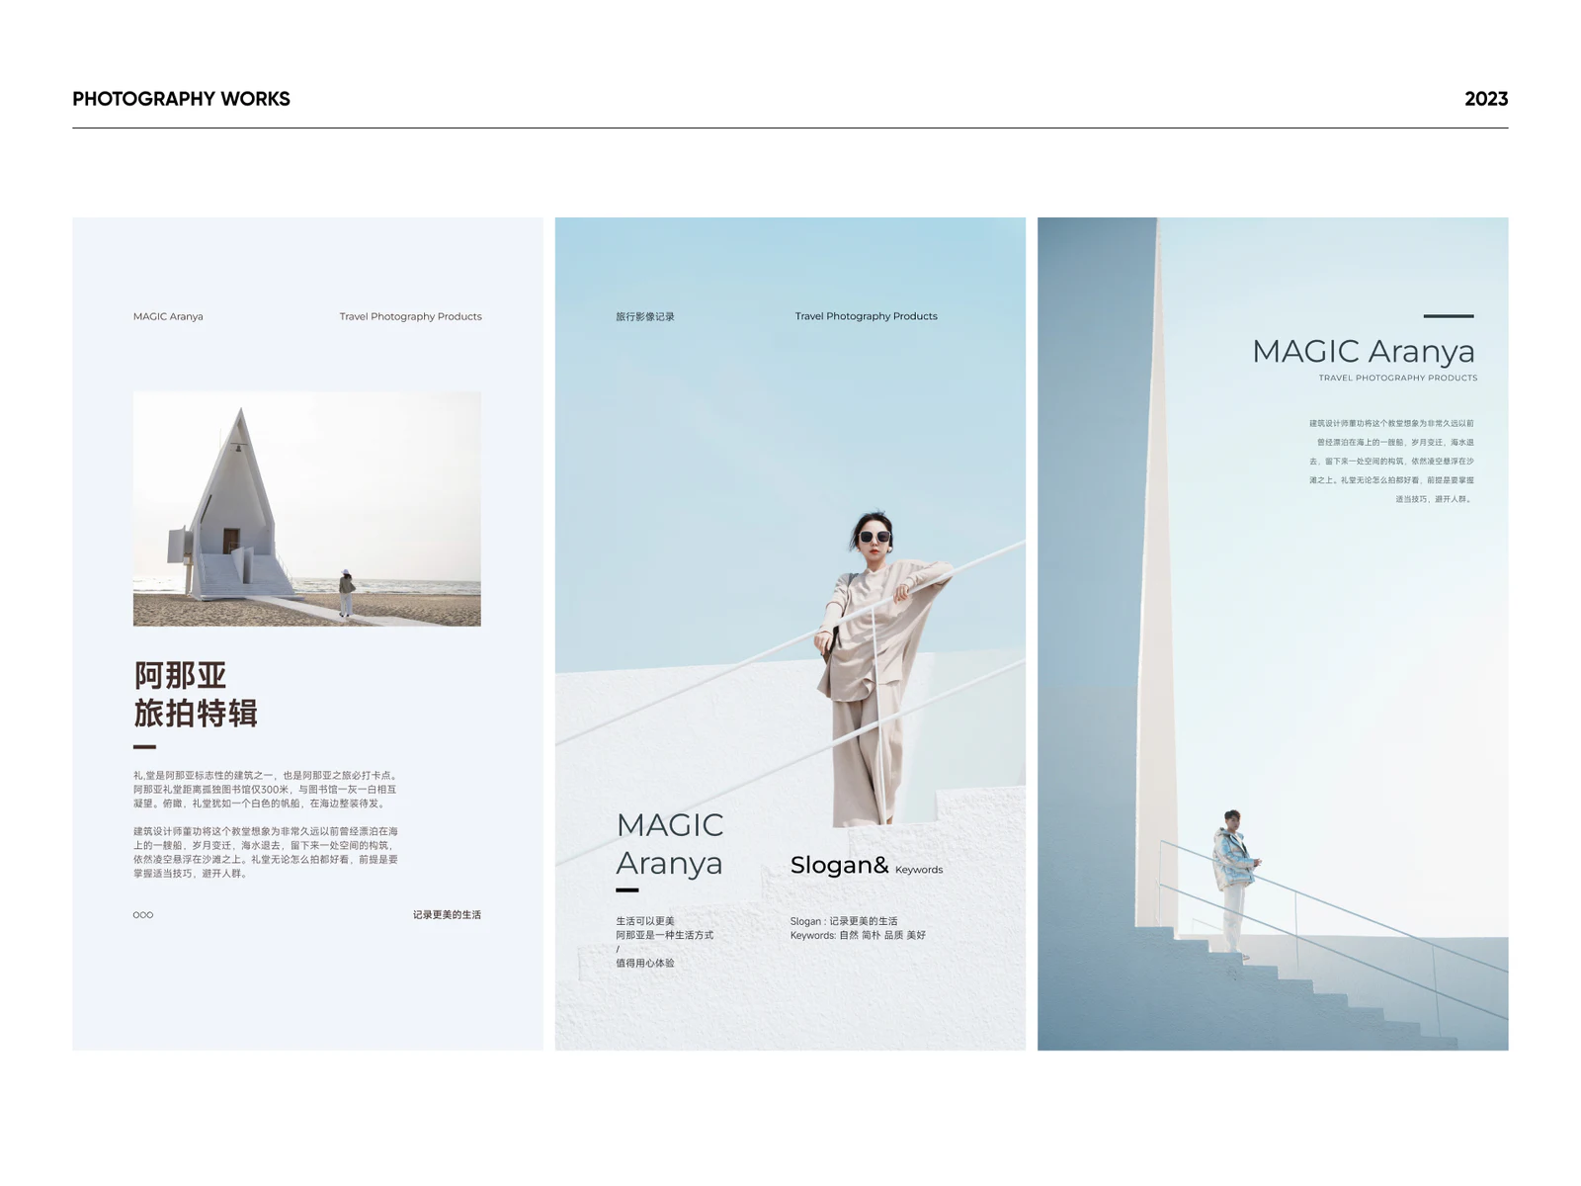Click the three circles icon

(x=143, y=915)
